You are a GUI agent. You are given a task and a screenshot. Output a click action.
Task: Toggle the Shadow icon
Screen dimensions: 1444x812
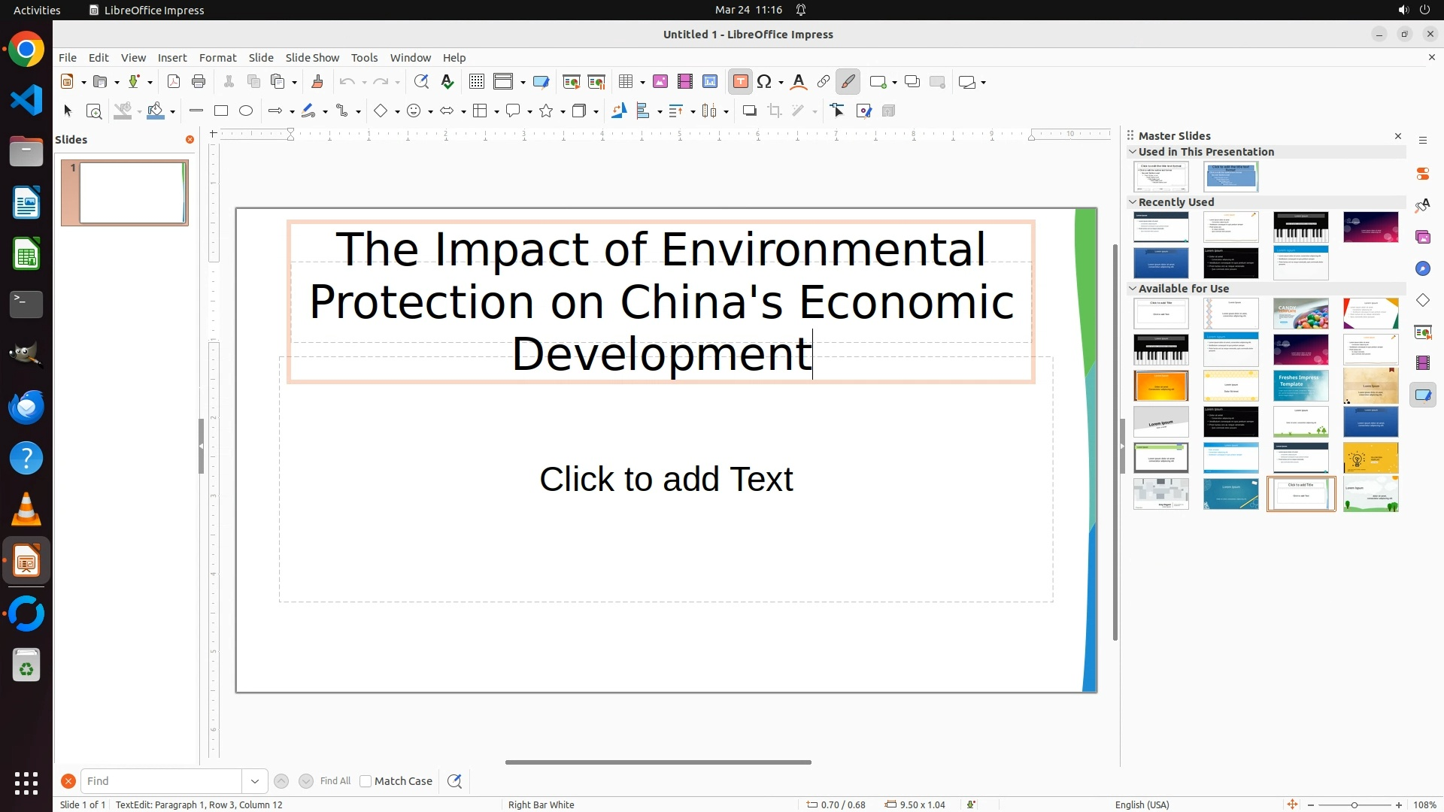749,111
